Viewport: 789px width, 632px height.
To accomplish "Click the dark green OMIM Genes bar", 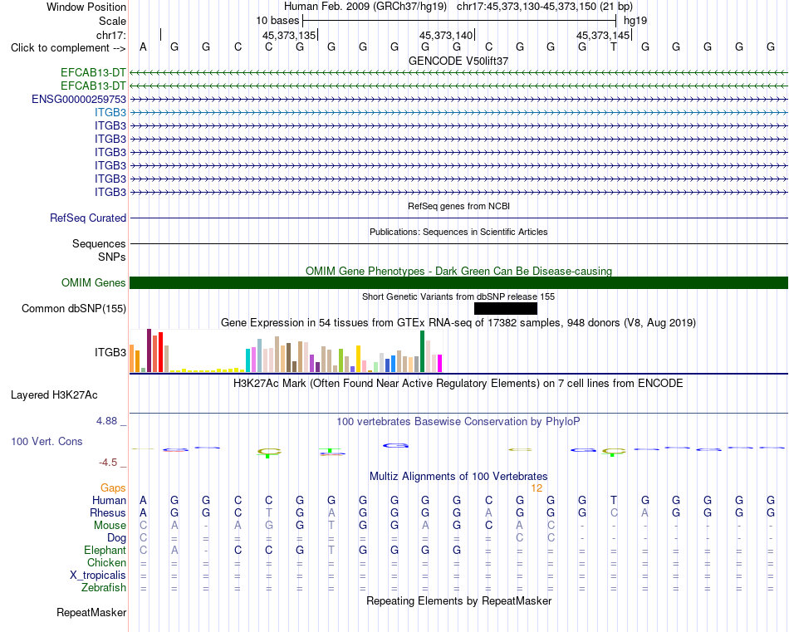I will [x=458, y=283].
